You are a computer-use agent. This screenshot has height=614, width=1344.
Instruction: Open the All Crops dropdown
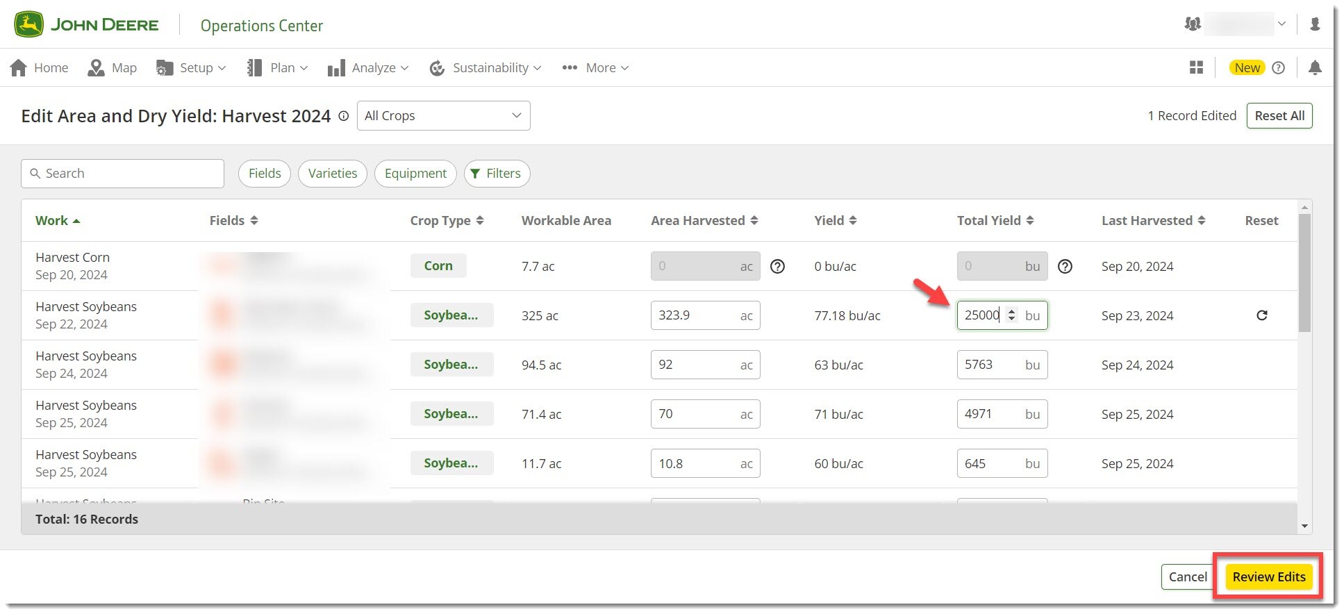(443, 115)
